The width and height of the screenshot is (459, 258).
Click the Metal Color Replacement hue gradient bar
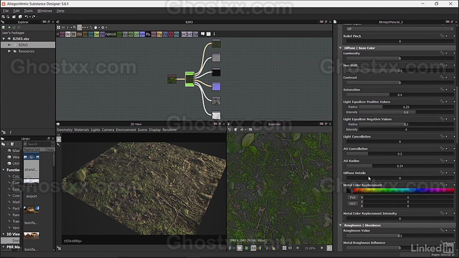(403, 191)
